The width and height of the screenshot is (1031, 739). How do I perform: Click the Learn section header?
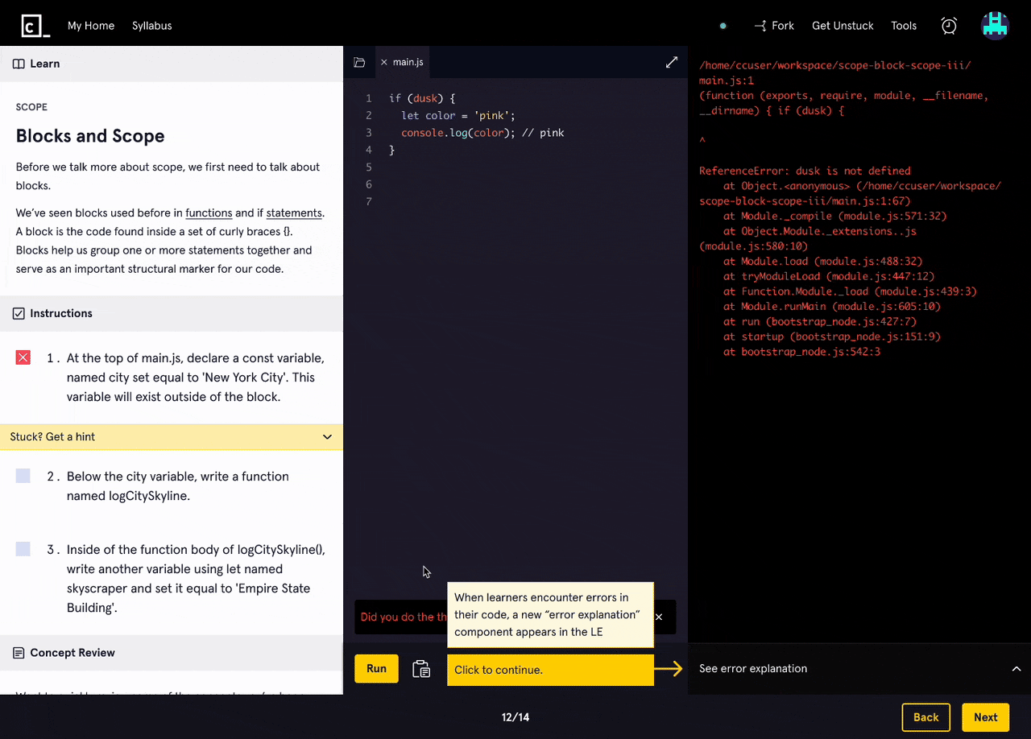[172, 64]
